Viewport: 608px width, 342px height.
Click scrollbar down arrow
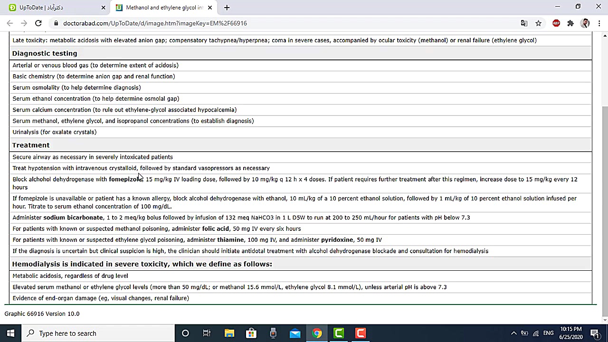[605, 320]
